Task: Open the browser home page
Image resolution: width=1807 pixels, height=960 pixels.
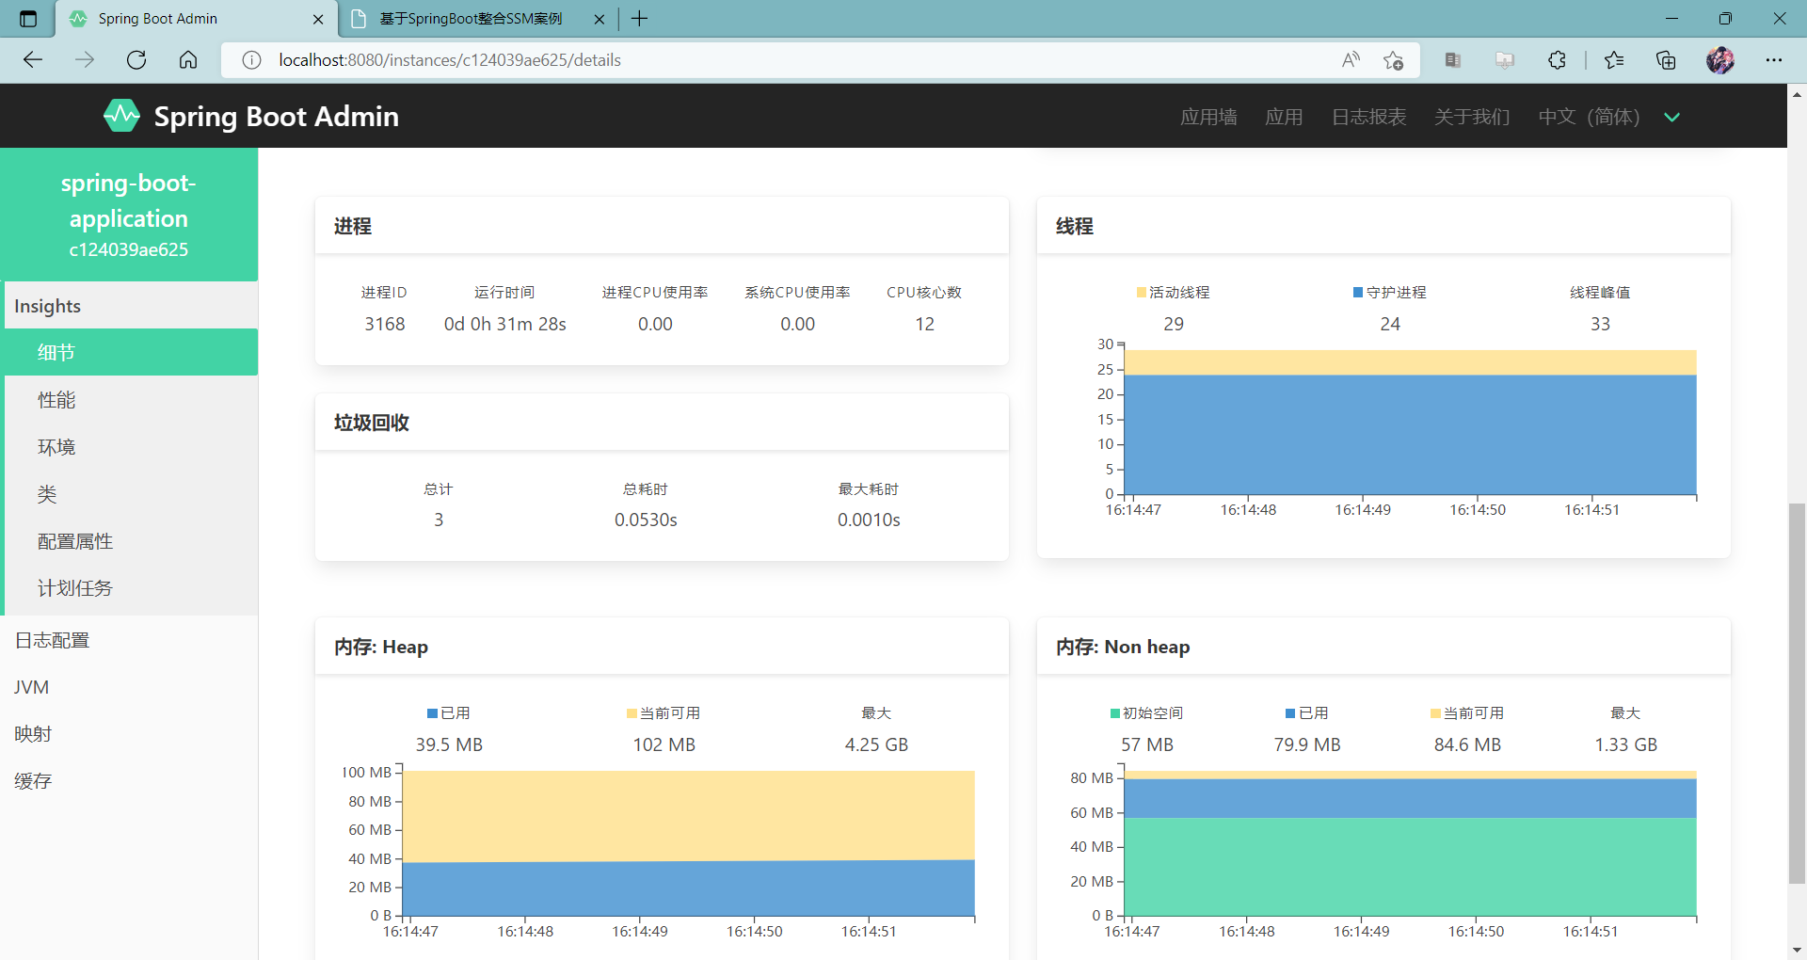Action: (x=188, y=60)
